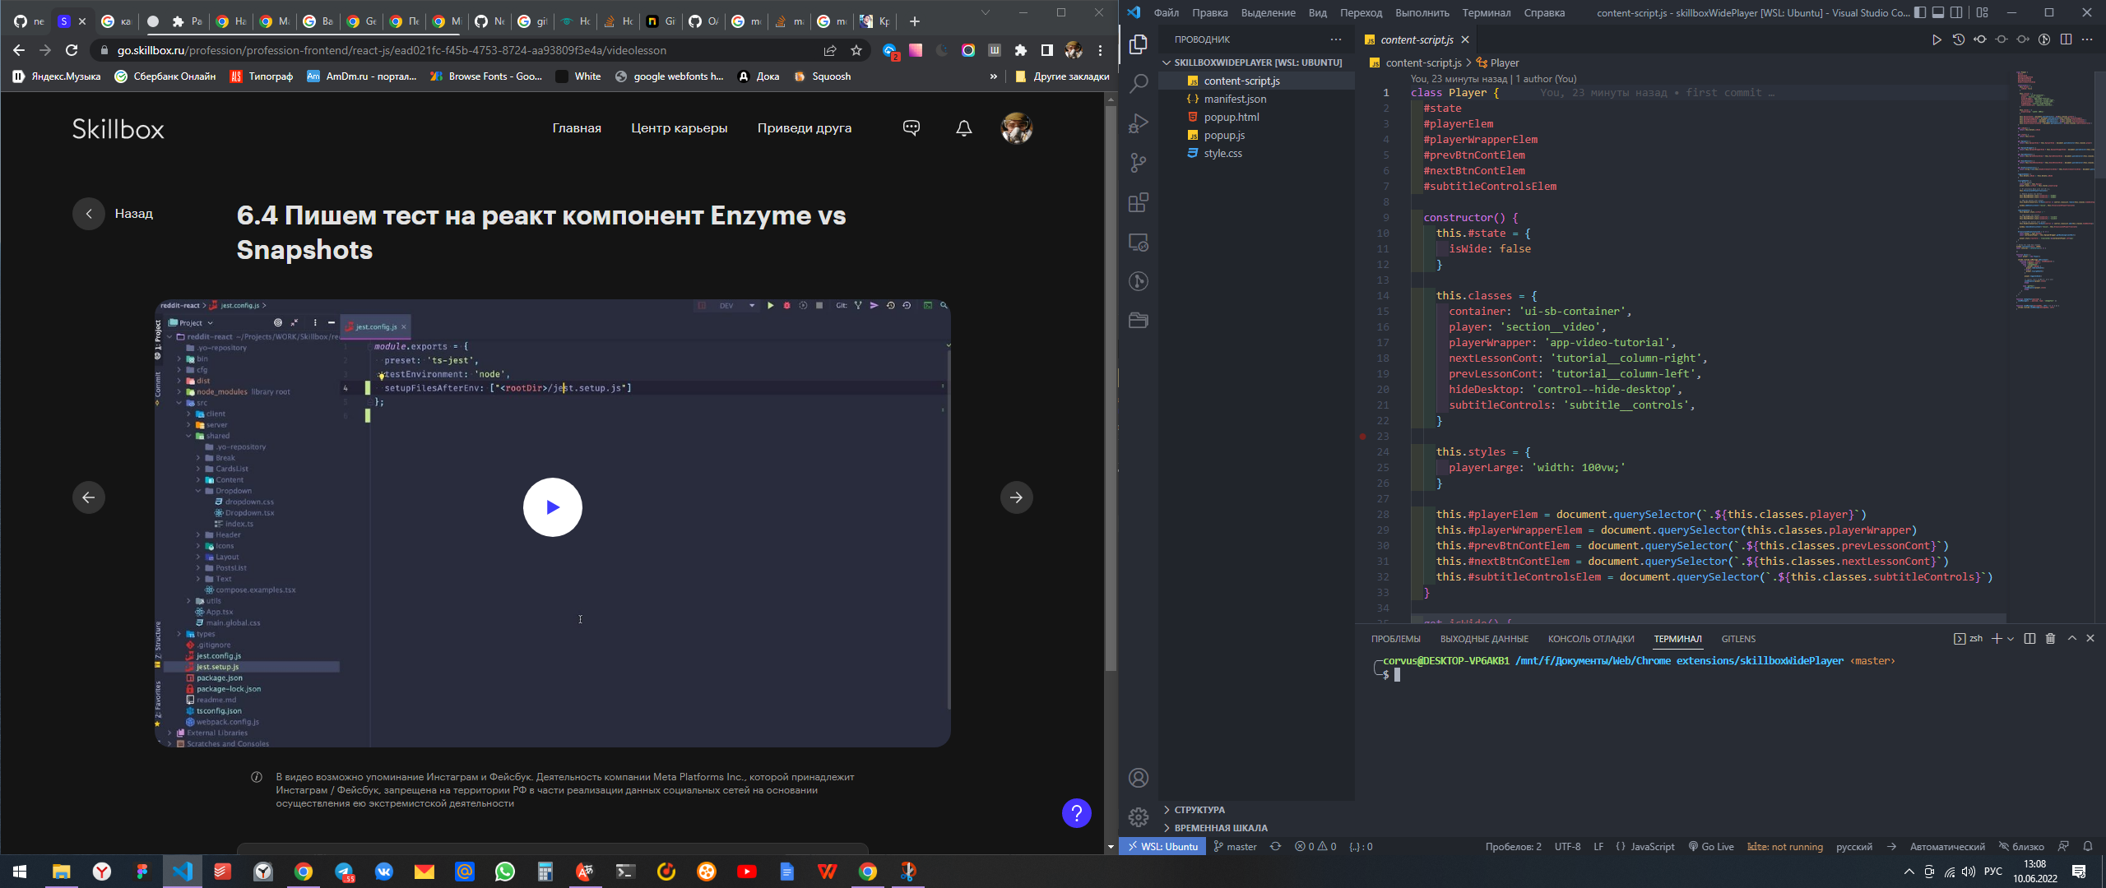Run the code with the editor play button
Screen dimensions: 2106x888
point(1937,39)
